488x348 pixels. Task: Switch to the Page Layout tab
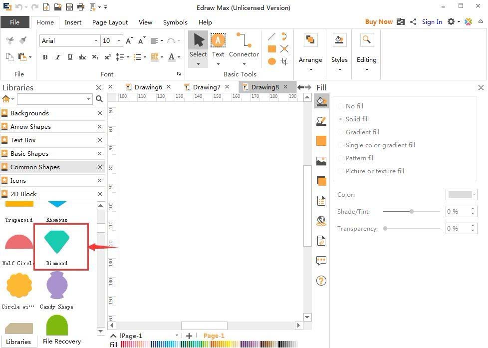[110, 22]
